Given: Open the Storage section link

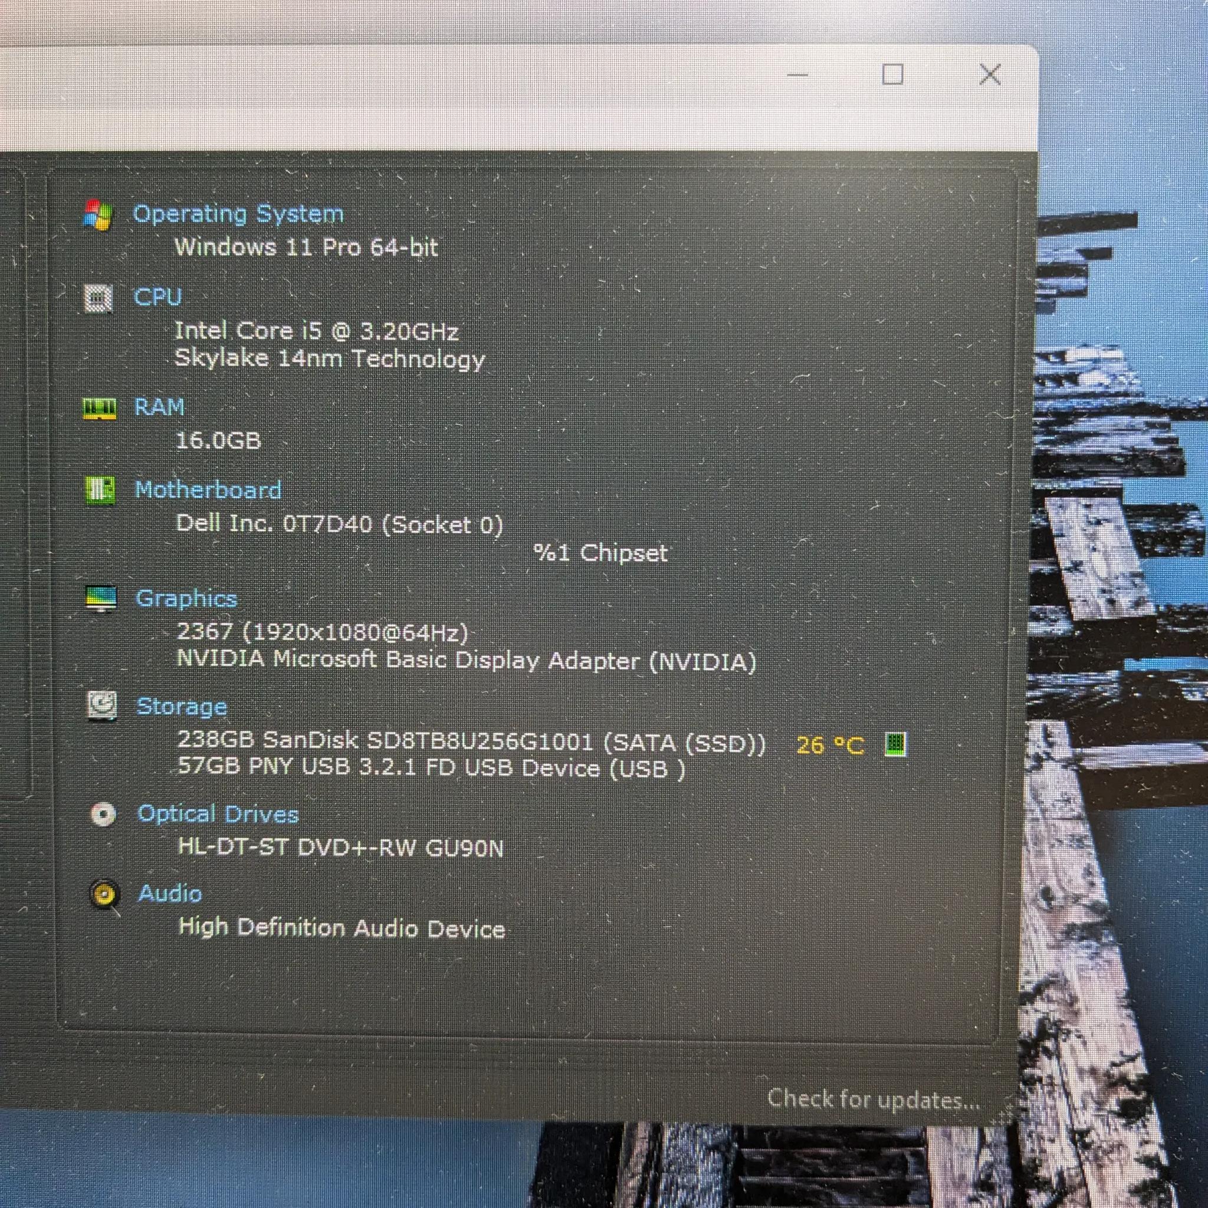Looking at the screenshot, I should click(181, 707).
